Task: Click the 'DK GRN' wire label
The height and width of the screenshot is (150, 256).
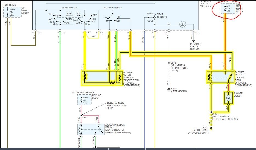Action: point(93,141)
